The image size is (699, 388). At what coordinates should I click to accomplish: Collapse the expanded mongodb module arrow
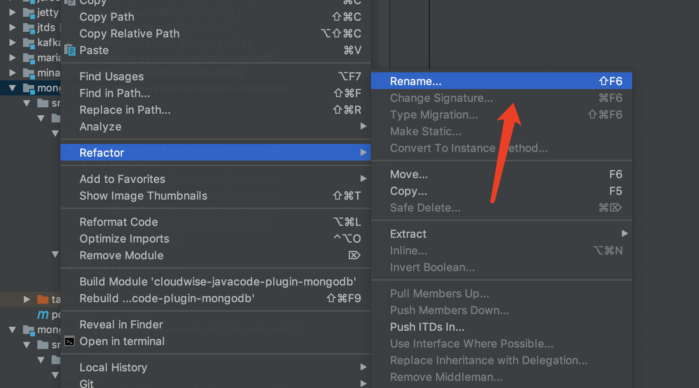tap(13, 88)
